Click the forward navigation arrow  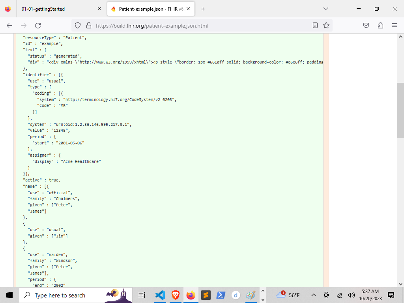tap(24, 26)
